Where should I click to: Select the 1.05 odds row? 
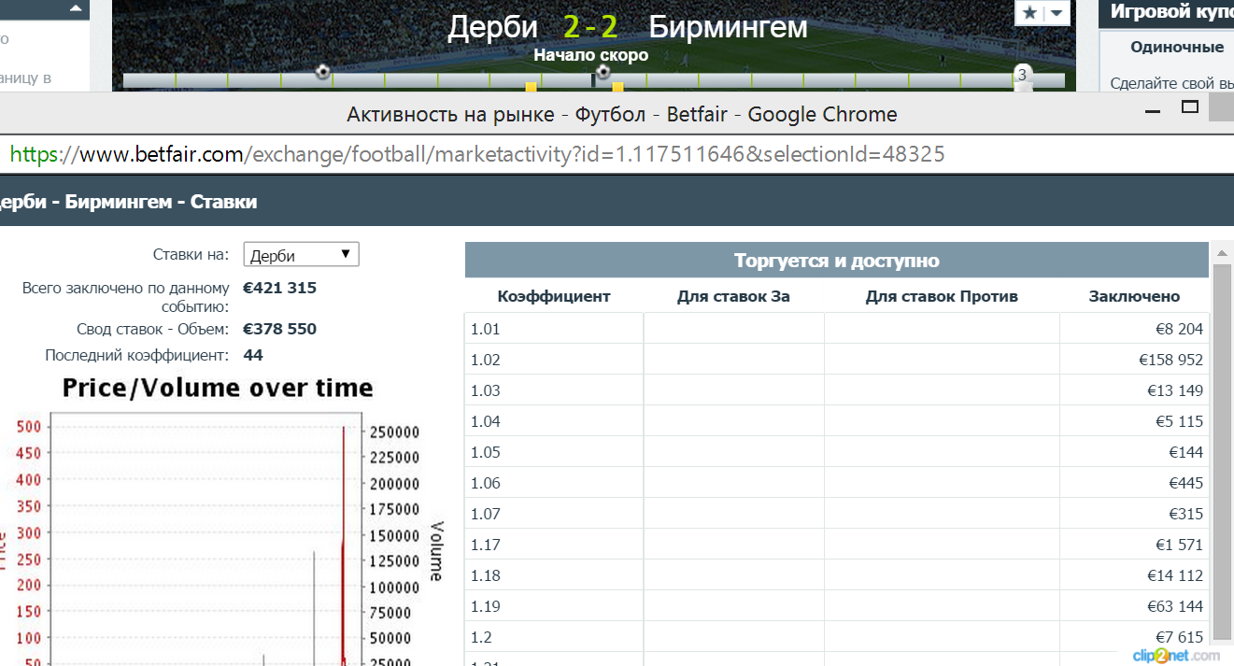point(837,452)
